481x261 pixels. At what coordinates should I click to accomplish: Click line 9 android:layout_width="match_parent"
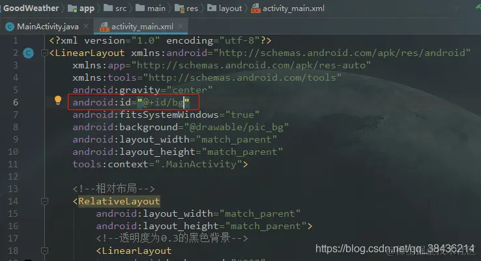175,139
